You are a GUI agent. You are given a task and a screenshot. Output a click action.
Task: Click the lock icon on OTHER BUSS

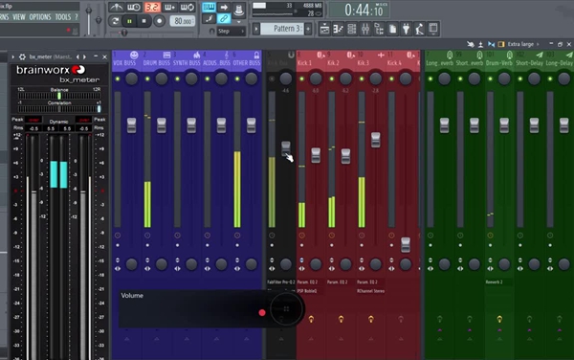click(x=256, y=55)
